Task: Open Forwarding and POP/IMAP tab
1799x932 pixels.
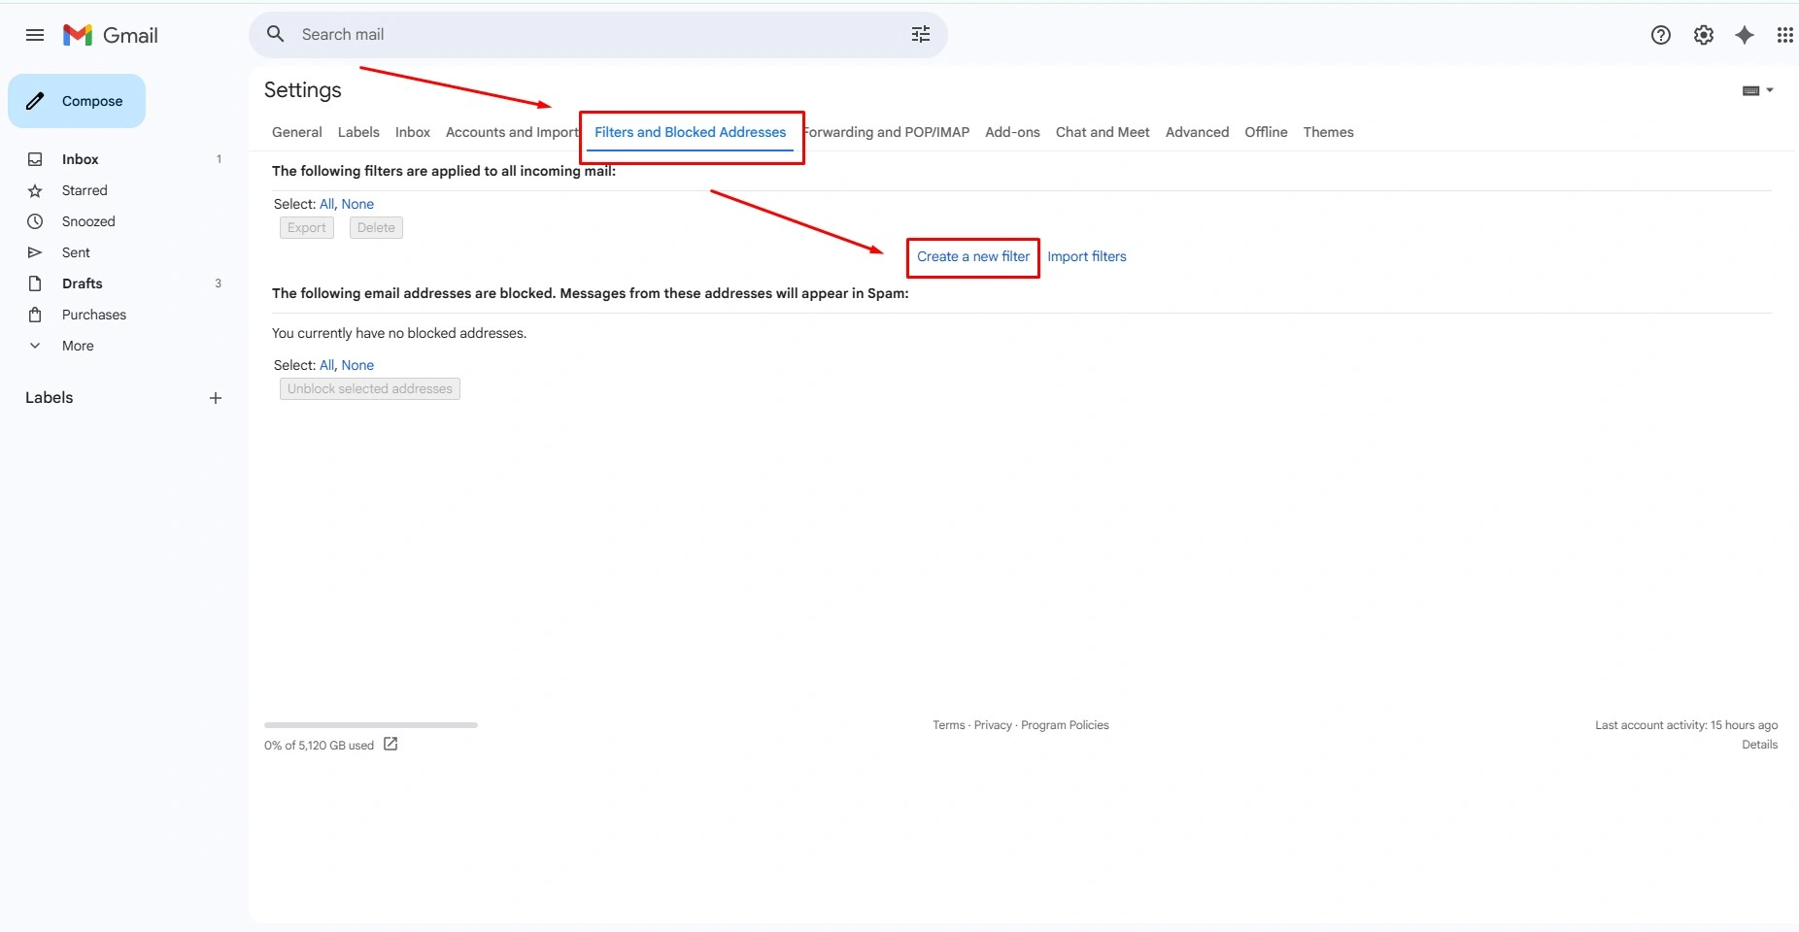Action: (x=886, y=132)
